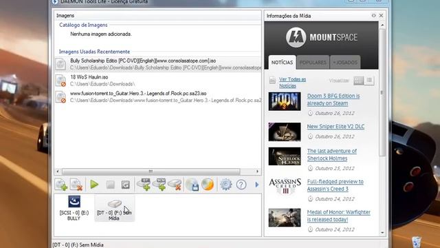The width and height of the screenshot is (440, 248).
Task: Click the Sniper Elite V2 thumbnail
Action: coord(285,132)
